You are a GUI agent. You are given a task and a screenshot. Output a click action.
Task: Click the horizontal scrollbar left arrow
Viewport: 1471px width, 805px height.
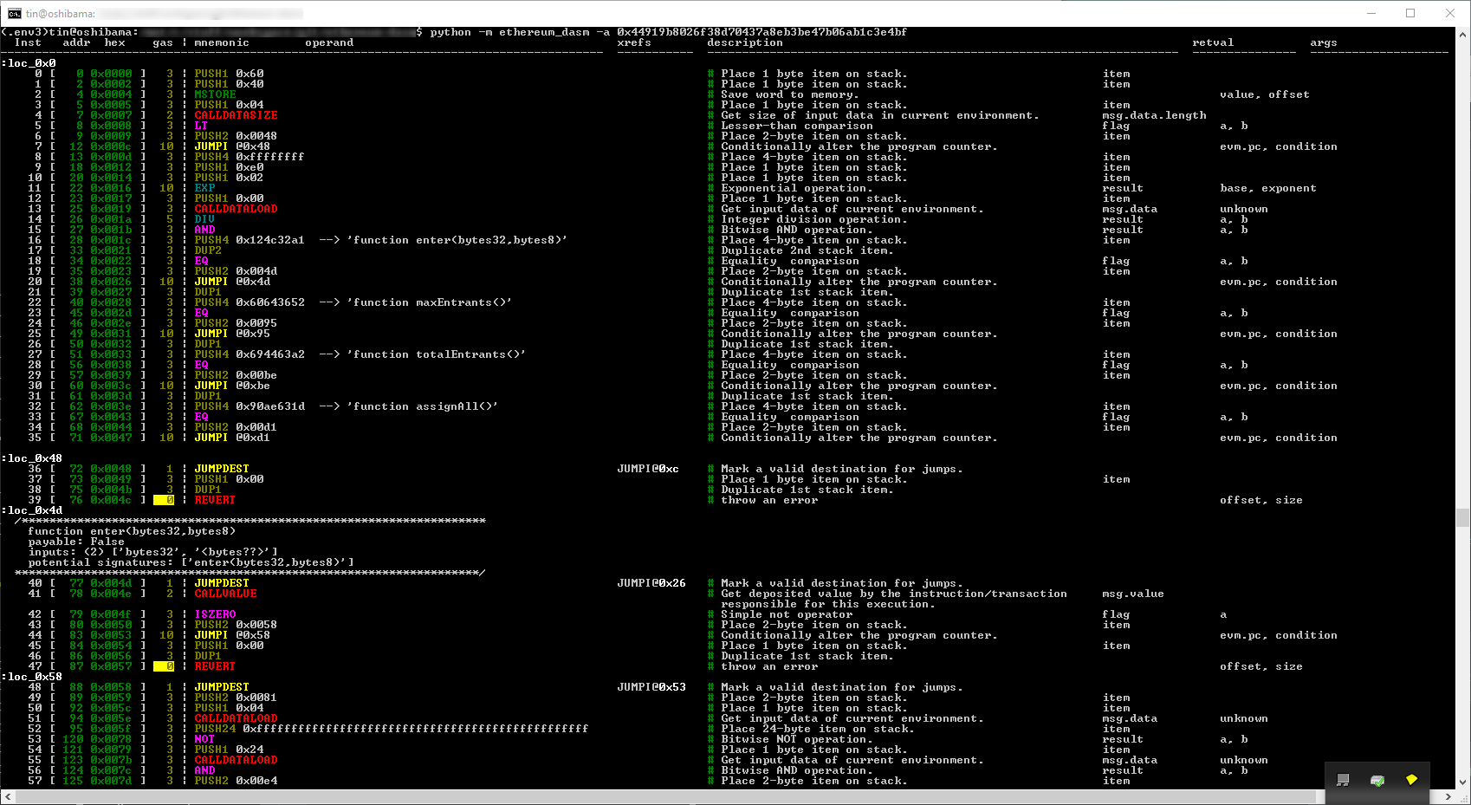point(7,796)
